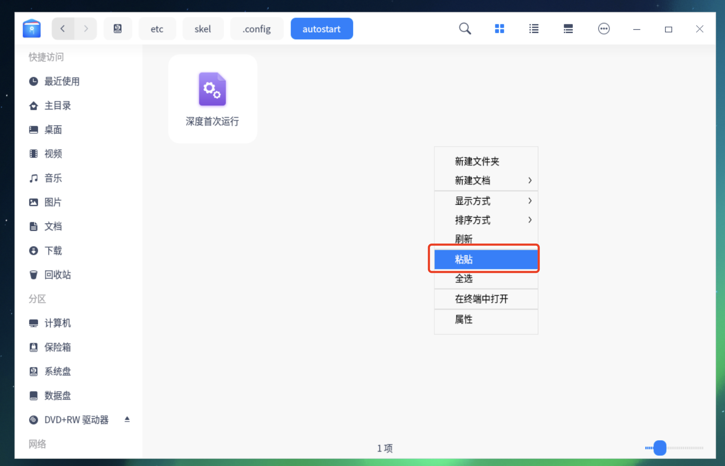Open 数据盘 in sidebar
This screenshot has width=725, height=466.
pos(79,395)
